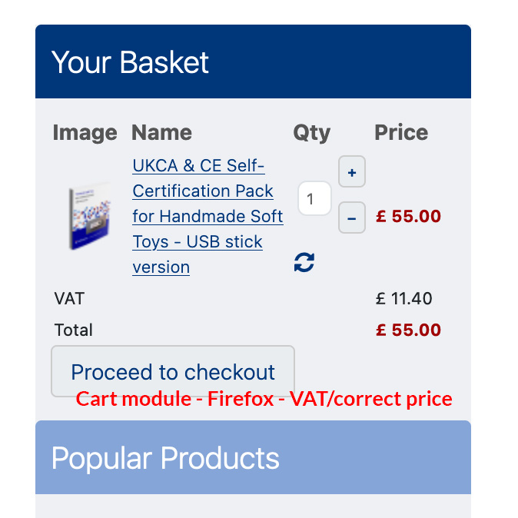Click the Total row label
518x518 pixels.
(x=74, y=330)
